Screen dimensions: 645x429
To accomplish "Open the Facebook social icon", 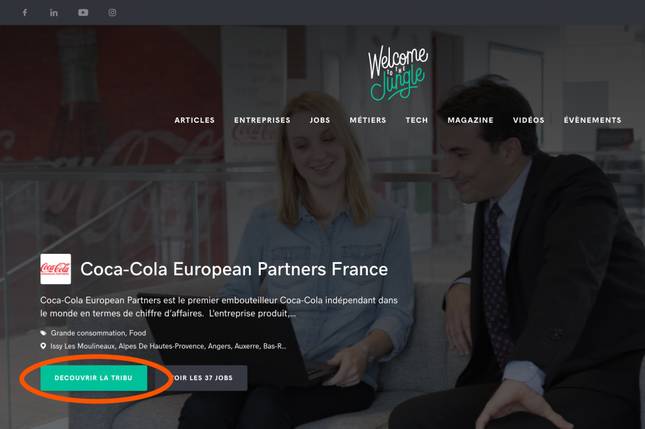I will pyautogui.click(x=25, y=13).
